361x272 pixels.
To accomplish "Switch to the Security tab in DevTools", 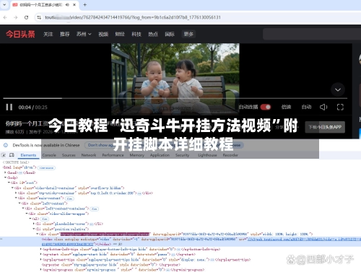I will click(182, 155).
